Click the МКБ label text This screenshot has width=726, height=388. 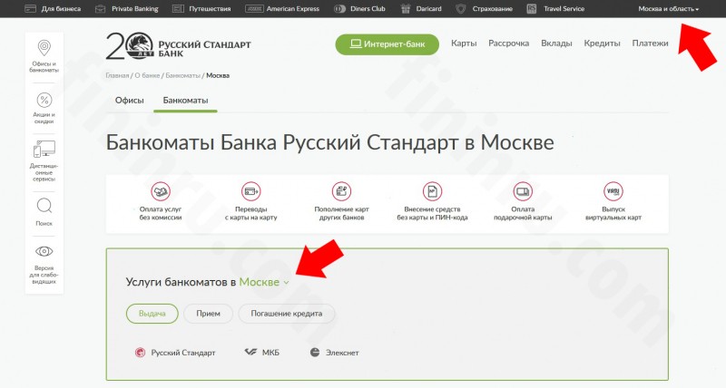(x=270, y=353)
